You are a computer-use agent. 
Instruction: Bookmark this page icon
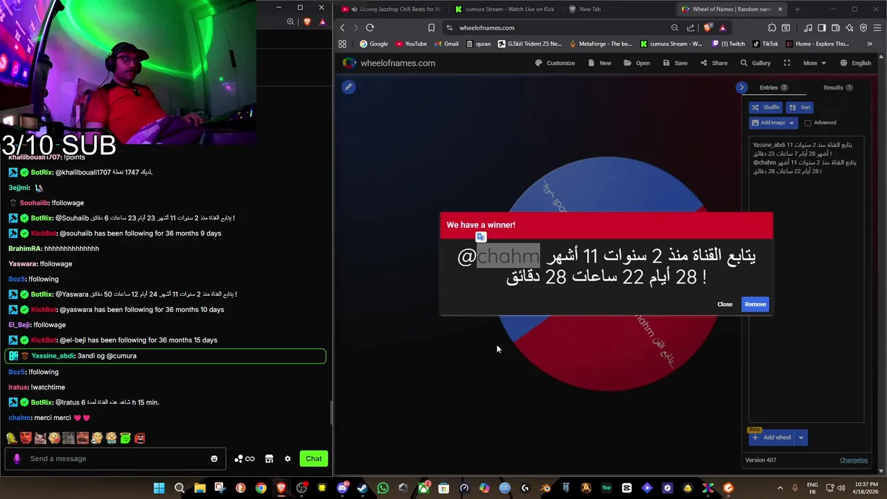point(431,28)
